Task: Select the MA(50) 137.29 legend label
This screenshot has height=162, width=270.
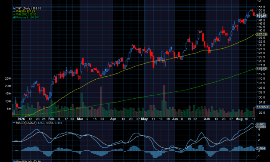Action: (x=24, y=11)
